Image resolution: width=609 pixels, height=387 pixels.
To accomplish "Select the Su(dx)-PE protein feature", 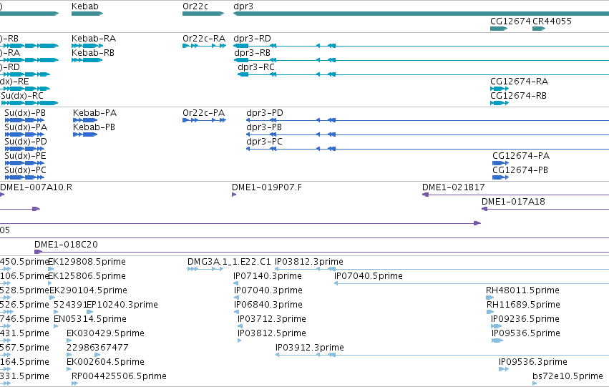I will pos(24,163).
